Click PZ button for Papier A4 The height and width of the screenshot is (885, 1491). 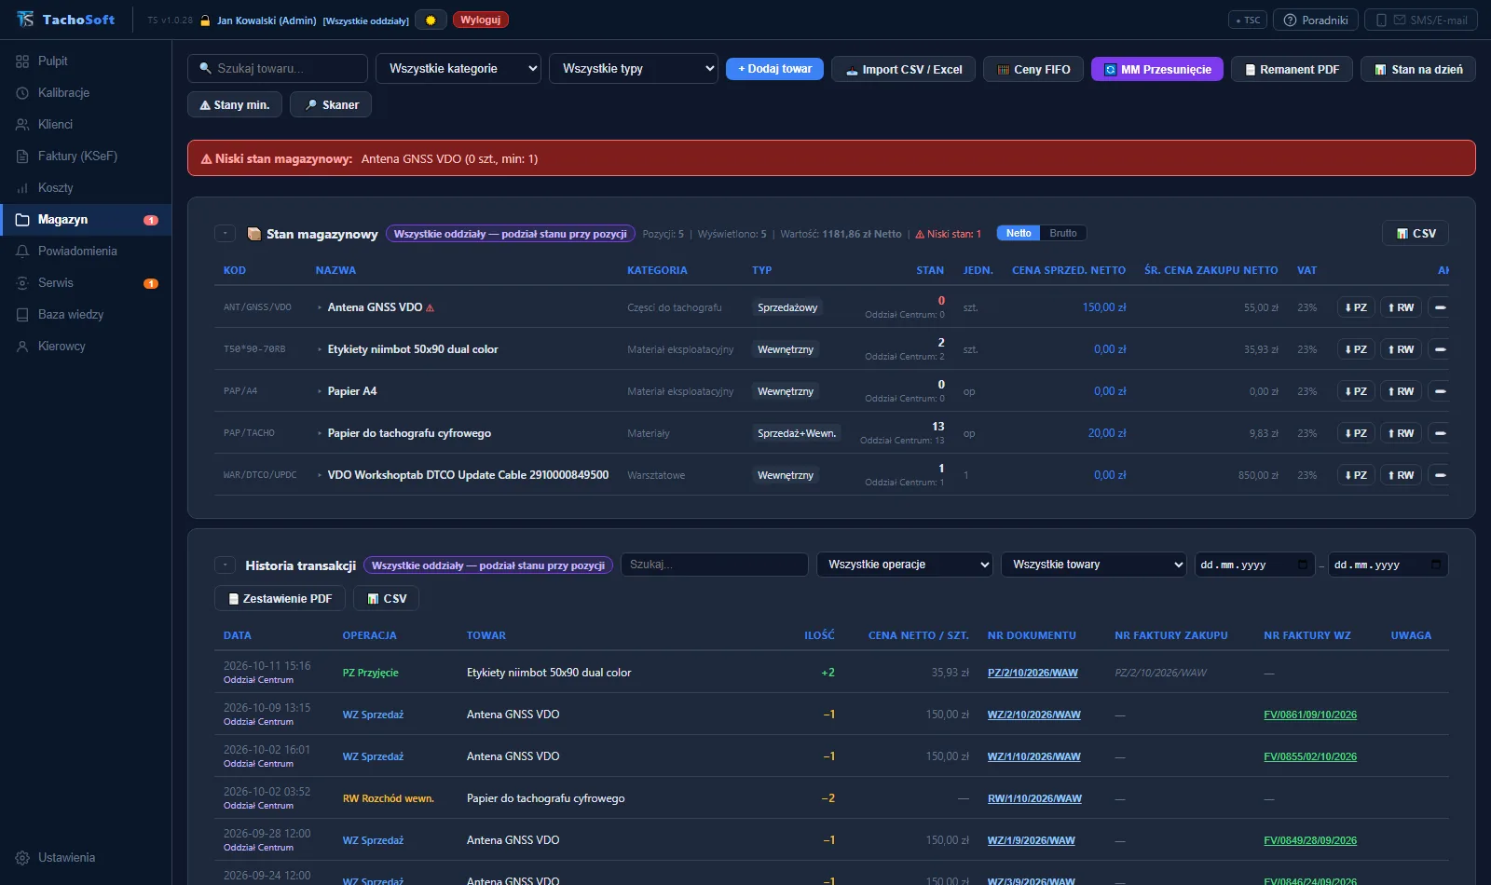(x=1356, y=391)
